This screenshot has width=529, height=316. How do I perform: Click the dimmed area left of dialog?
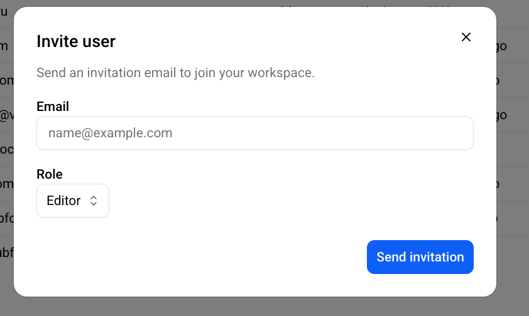coord(6,158)
